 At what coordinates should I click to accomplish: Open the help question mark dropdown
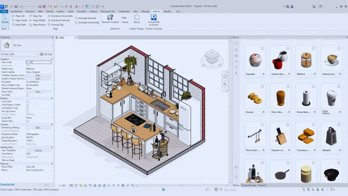[321, 6]
